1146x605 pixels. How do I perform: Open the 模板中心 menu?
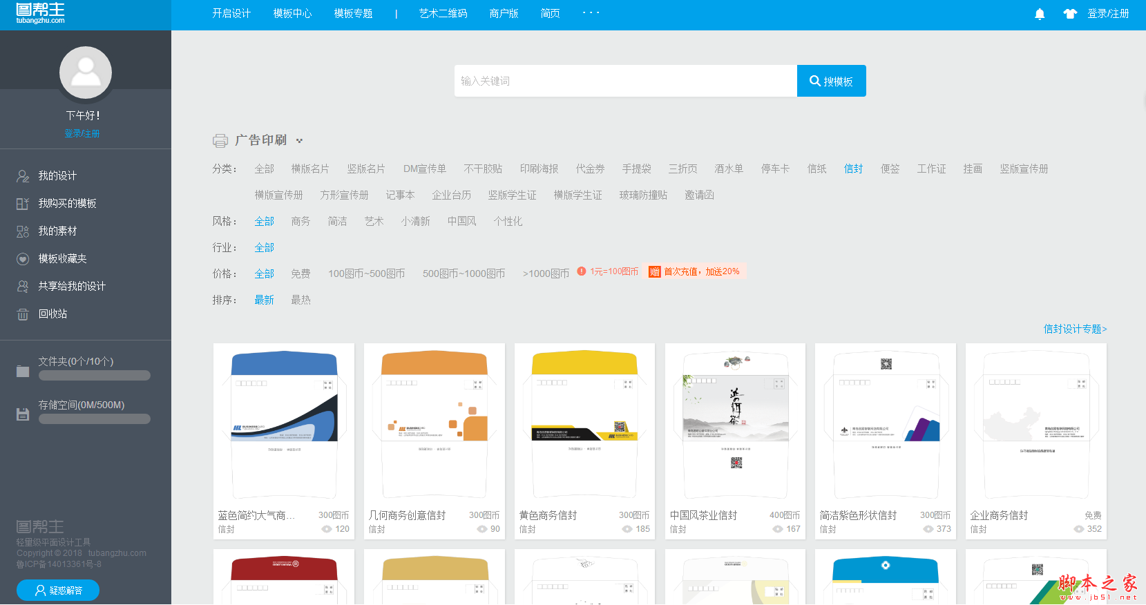click(x=292, y=14)
